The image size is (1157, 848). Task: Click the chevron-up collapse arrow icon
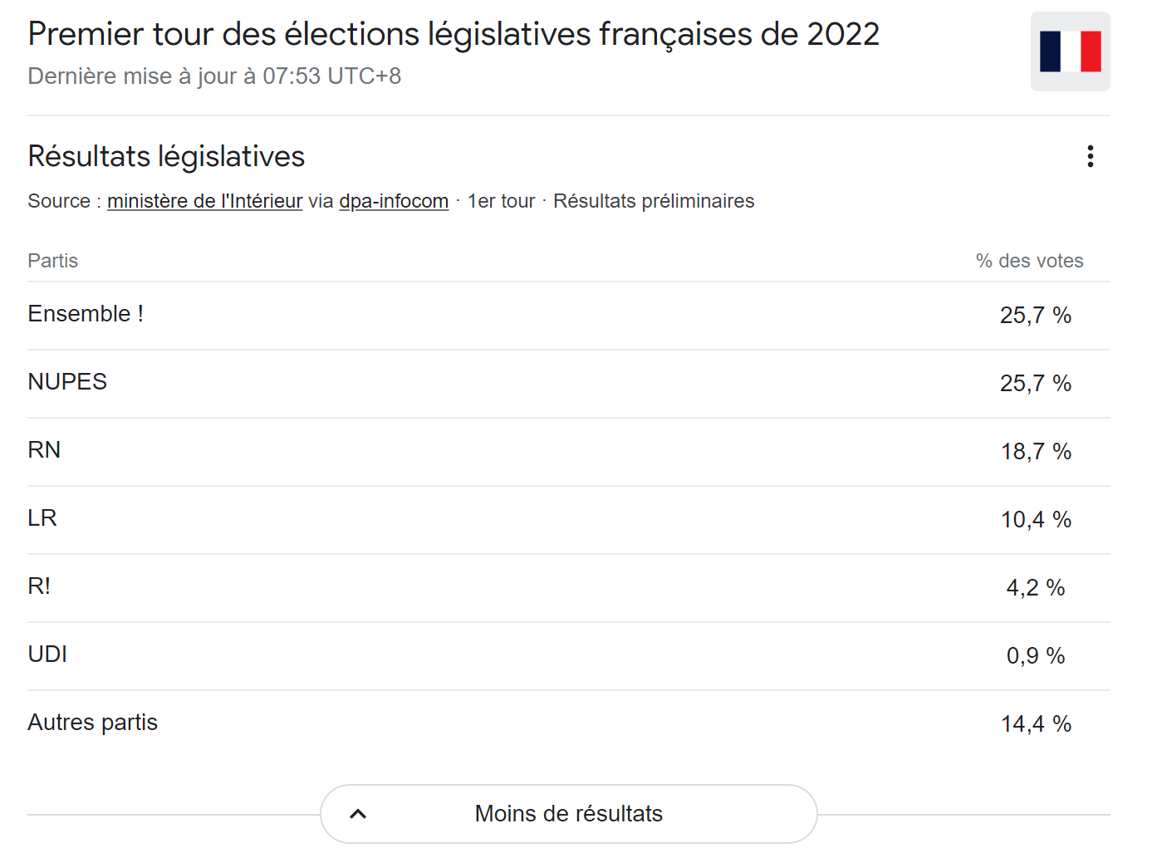358,814
